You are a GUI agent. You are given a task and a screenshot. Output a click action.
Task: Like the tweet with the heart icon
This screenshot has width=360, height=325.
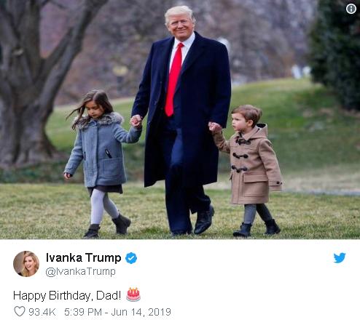tap(20, 311)
